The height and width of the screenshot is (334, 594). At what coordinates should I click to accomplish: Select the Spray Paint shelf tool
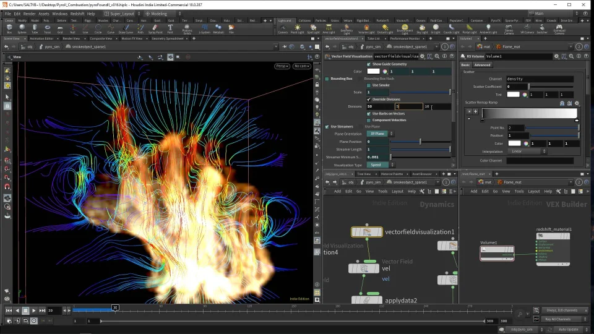coord(154,28)
